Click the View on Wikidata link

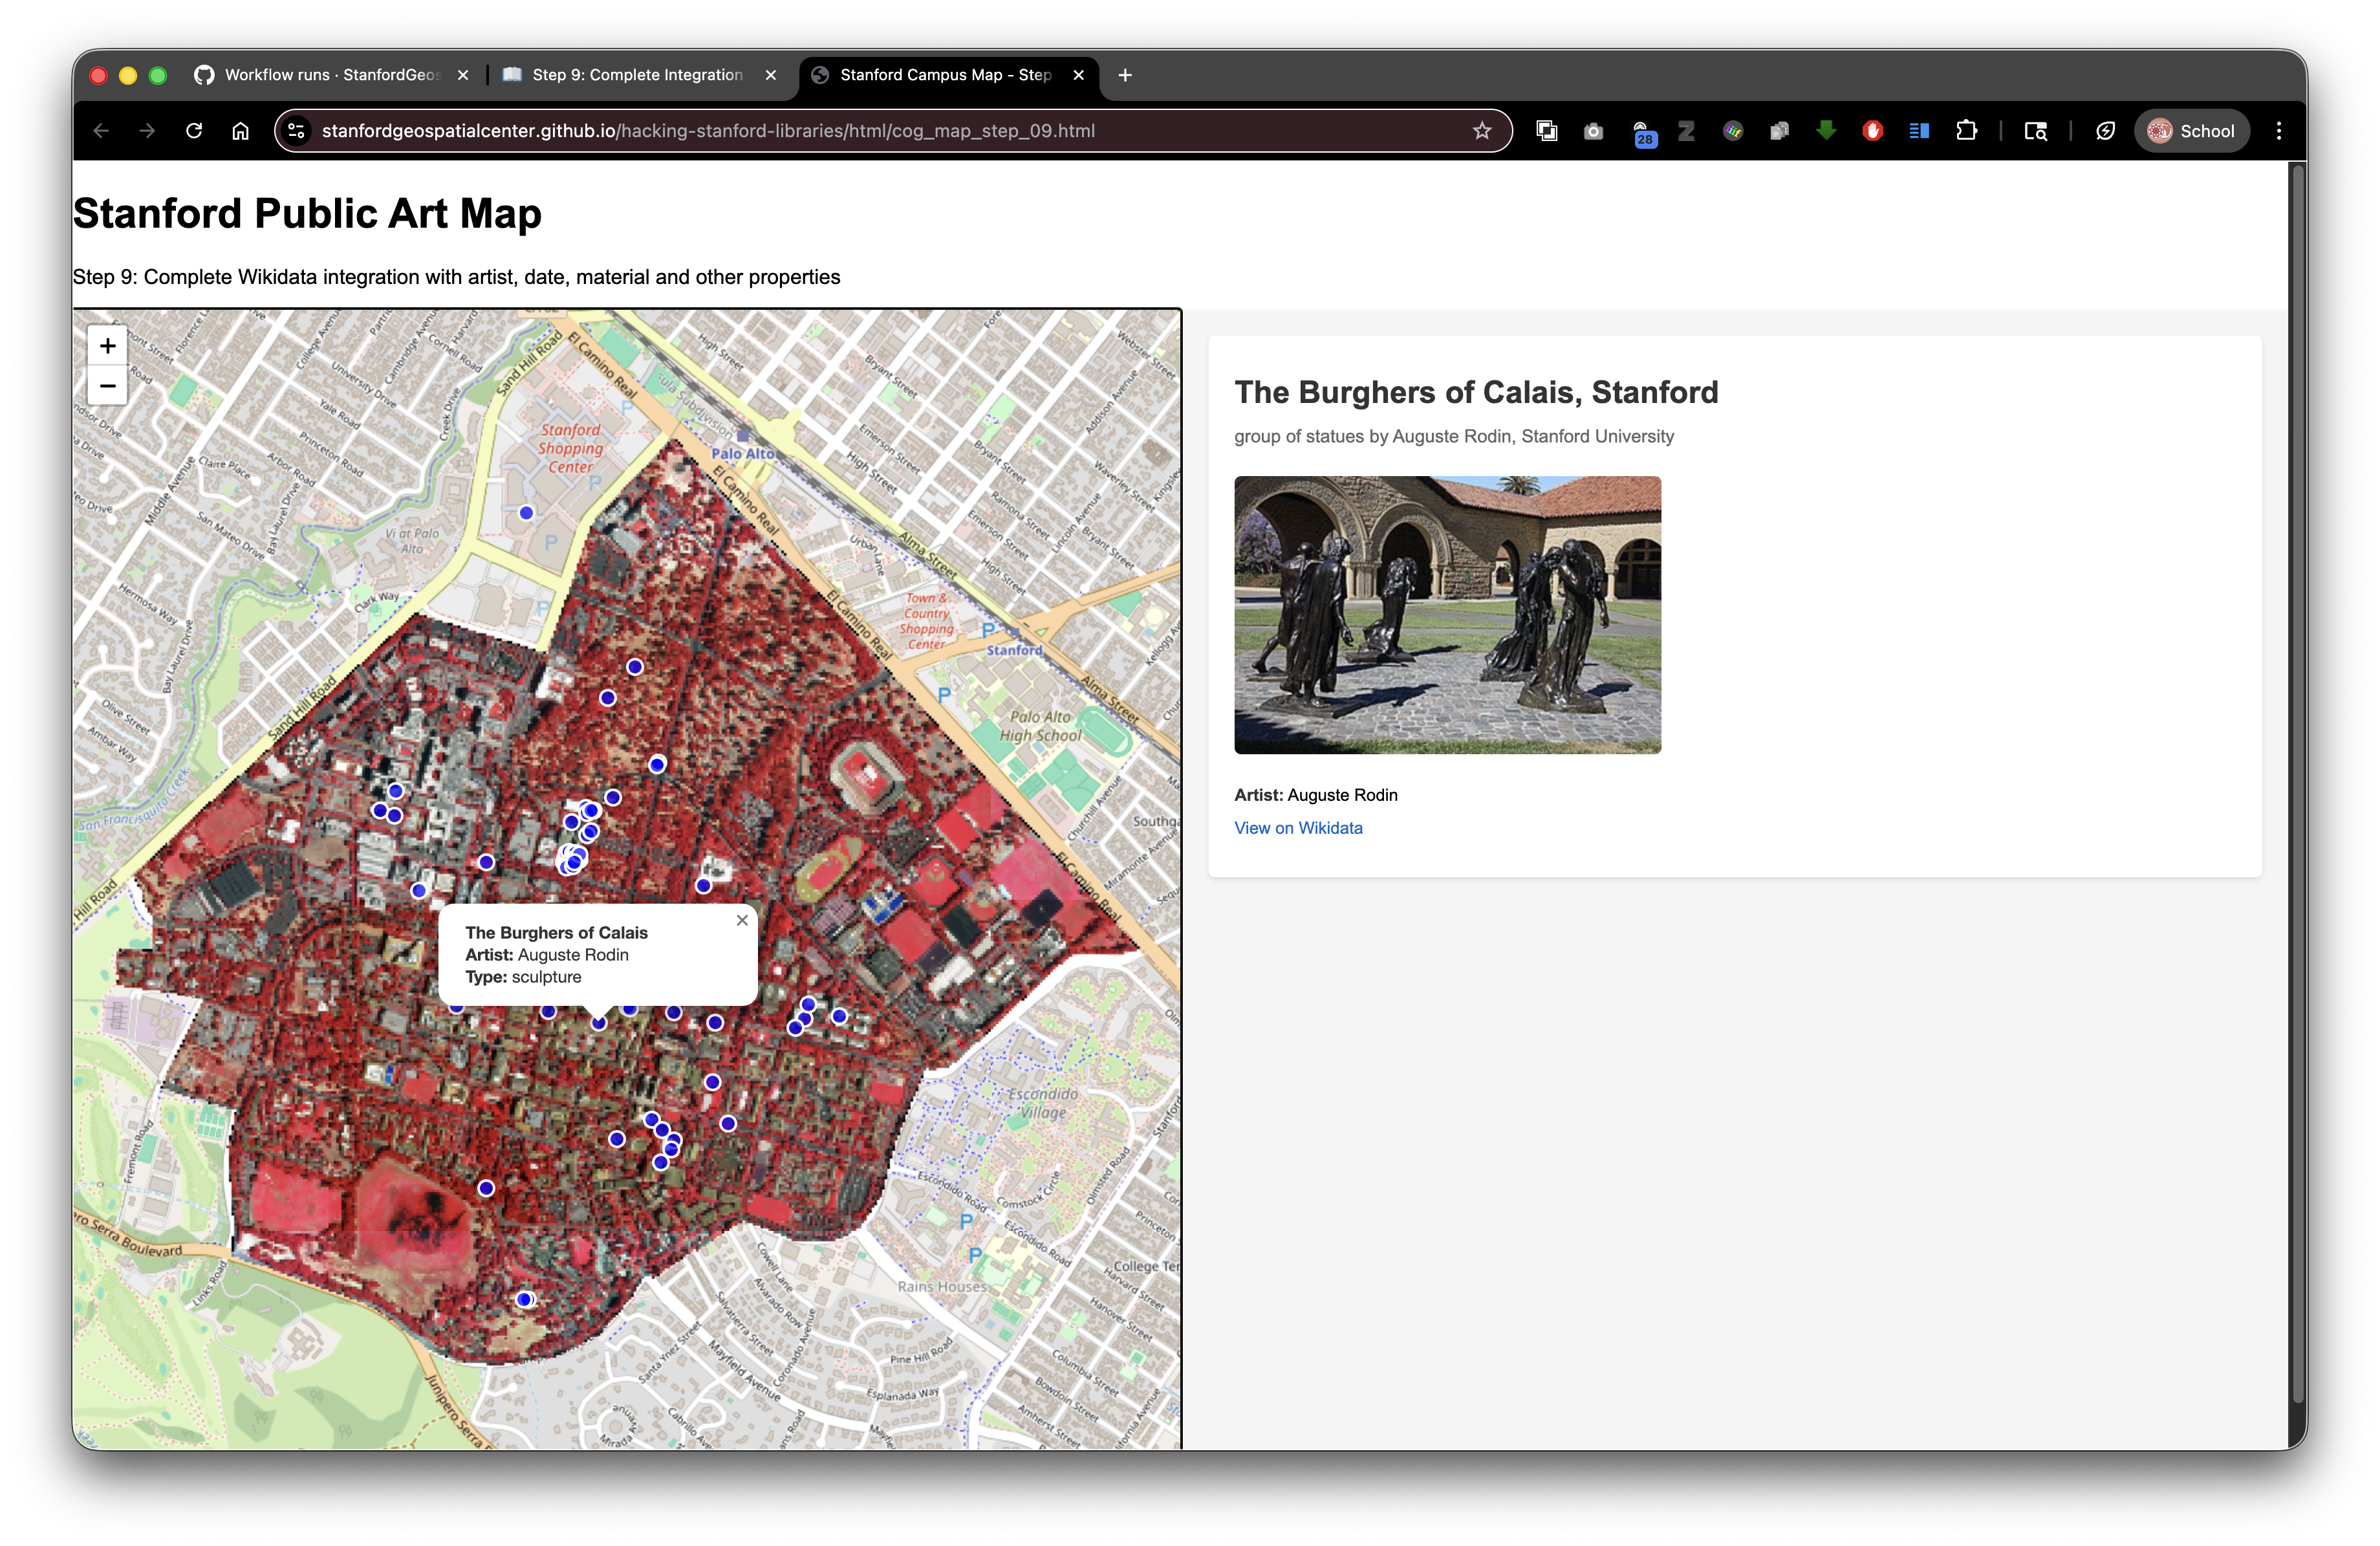(x=1298, y=828)
